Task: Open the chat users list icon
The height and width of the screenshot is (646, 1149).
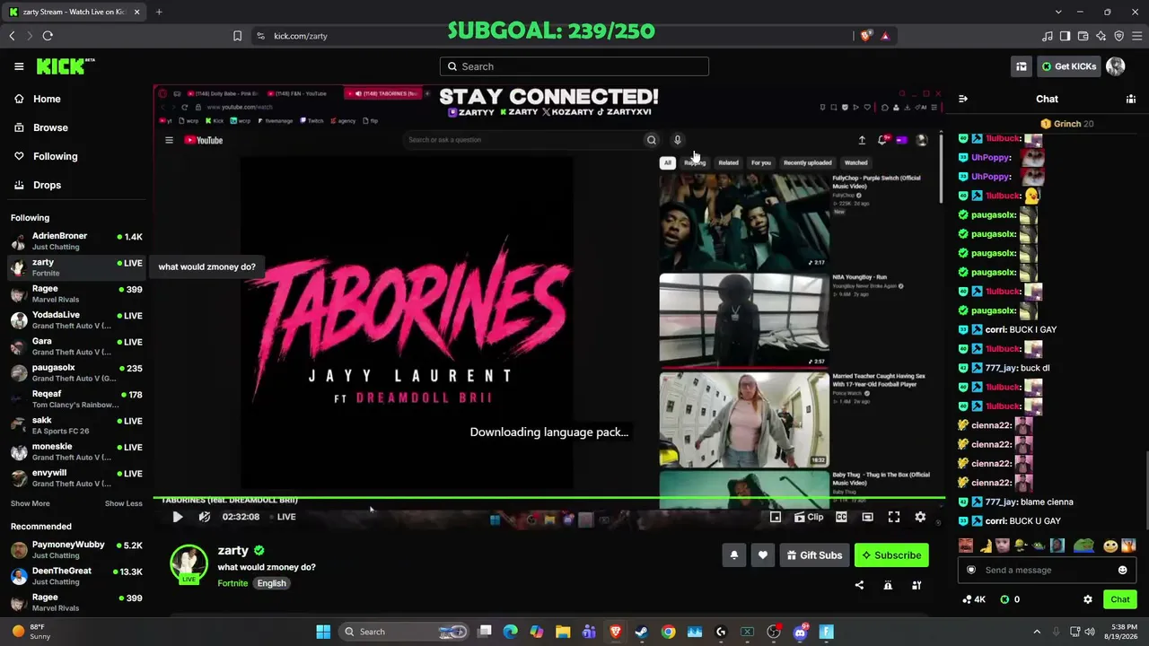Action: click(1131, 99)
